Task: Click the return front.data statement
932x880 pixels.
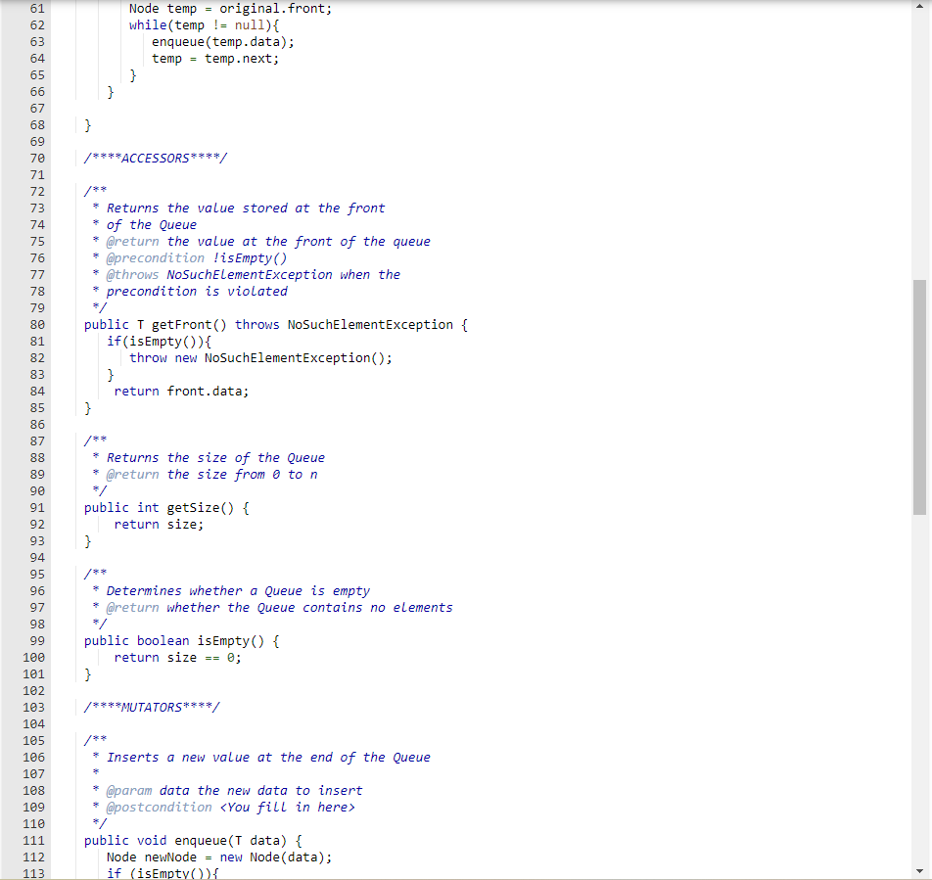Action: tap(182, 391)
